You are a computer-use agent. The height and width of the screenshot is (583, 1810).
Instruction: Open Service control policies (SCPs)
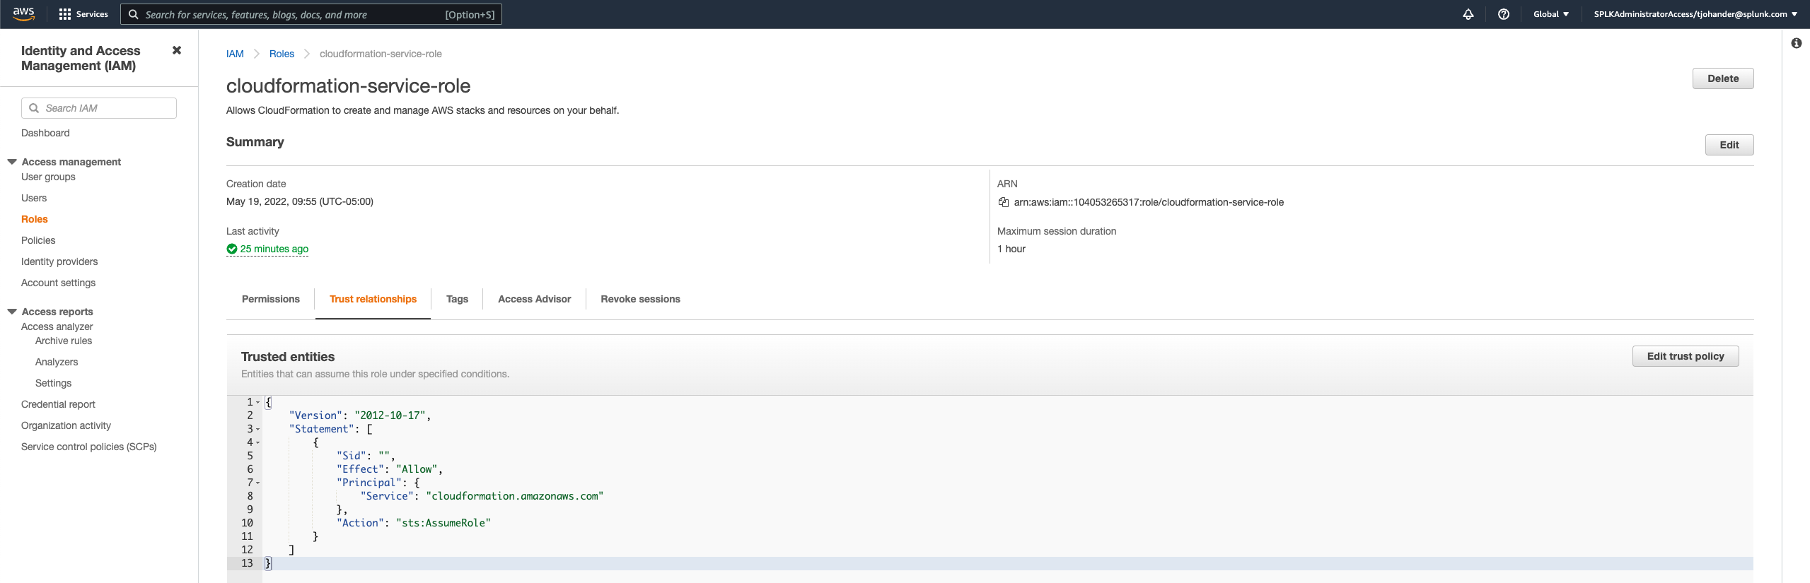(89, 447)
